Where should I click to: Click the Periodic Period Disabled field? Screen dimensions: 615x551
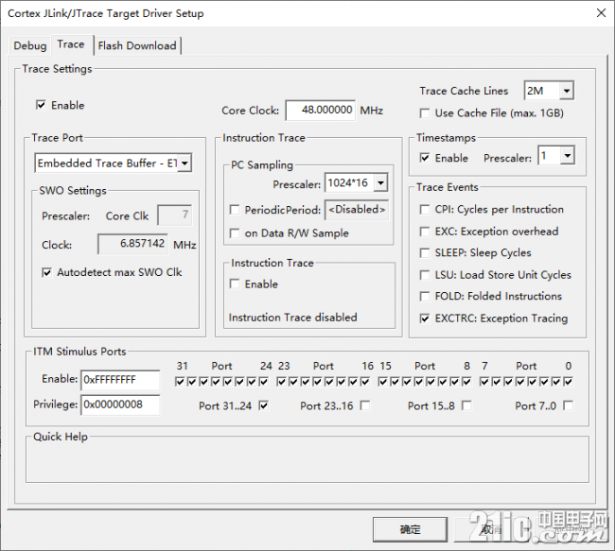pyautogui.click(x=357, y=210)
